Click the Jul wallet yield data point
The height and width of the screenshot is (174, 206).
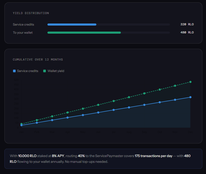click(114, 101)
